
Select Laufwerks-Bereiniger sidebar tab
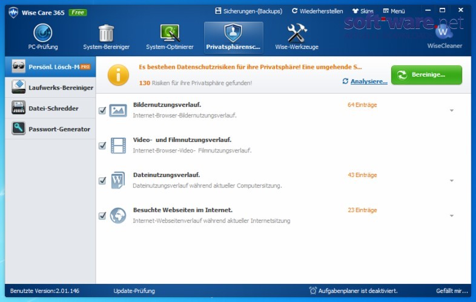tap(50, 88)
